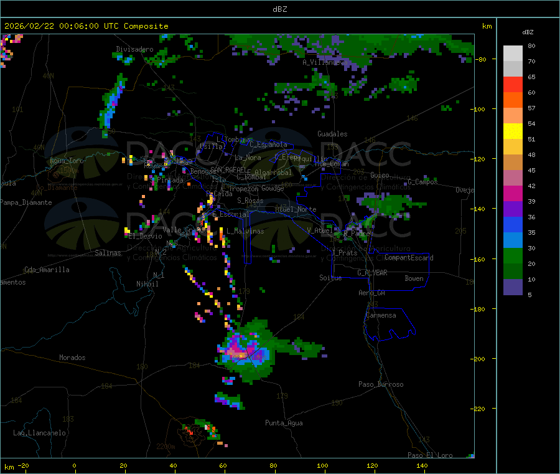Click the C_Española place label
This screenshot has height=474, width=560.
click(x=268, y=145)
